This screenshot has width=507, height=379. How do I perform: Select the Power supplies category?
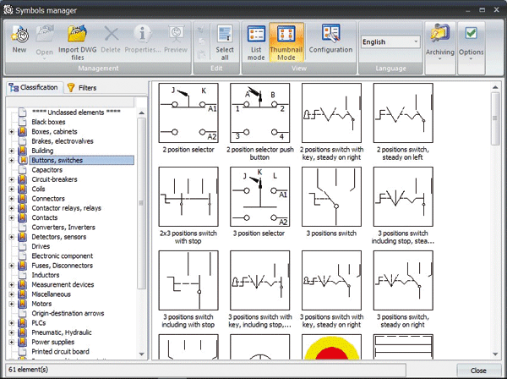click(52, 342)
